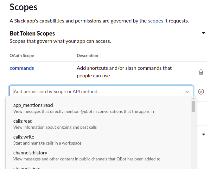Screen dimensions: 216x169
Task: Click the dropdown list scrollbar thumb
Action: point(193,107)
